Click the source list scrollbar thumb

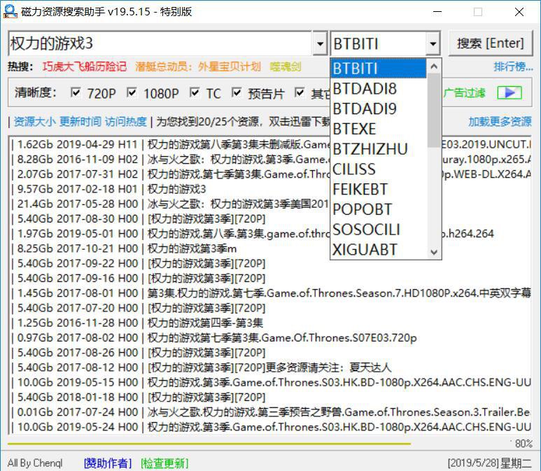coord(434,111)
